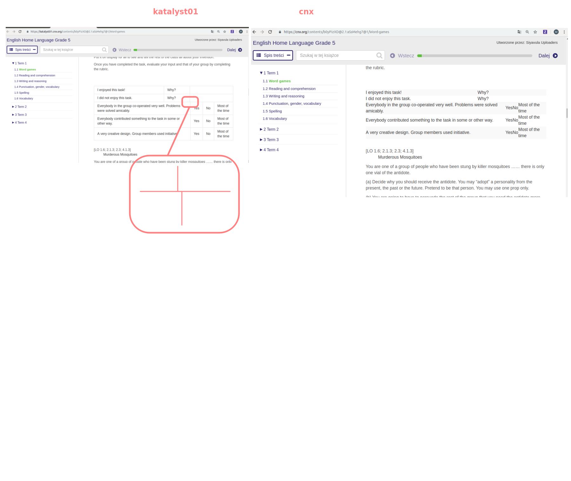Open the Chrome profile avatar M
The image size is (571, 481).
tap(556, 32)
